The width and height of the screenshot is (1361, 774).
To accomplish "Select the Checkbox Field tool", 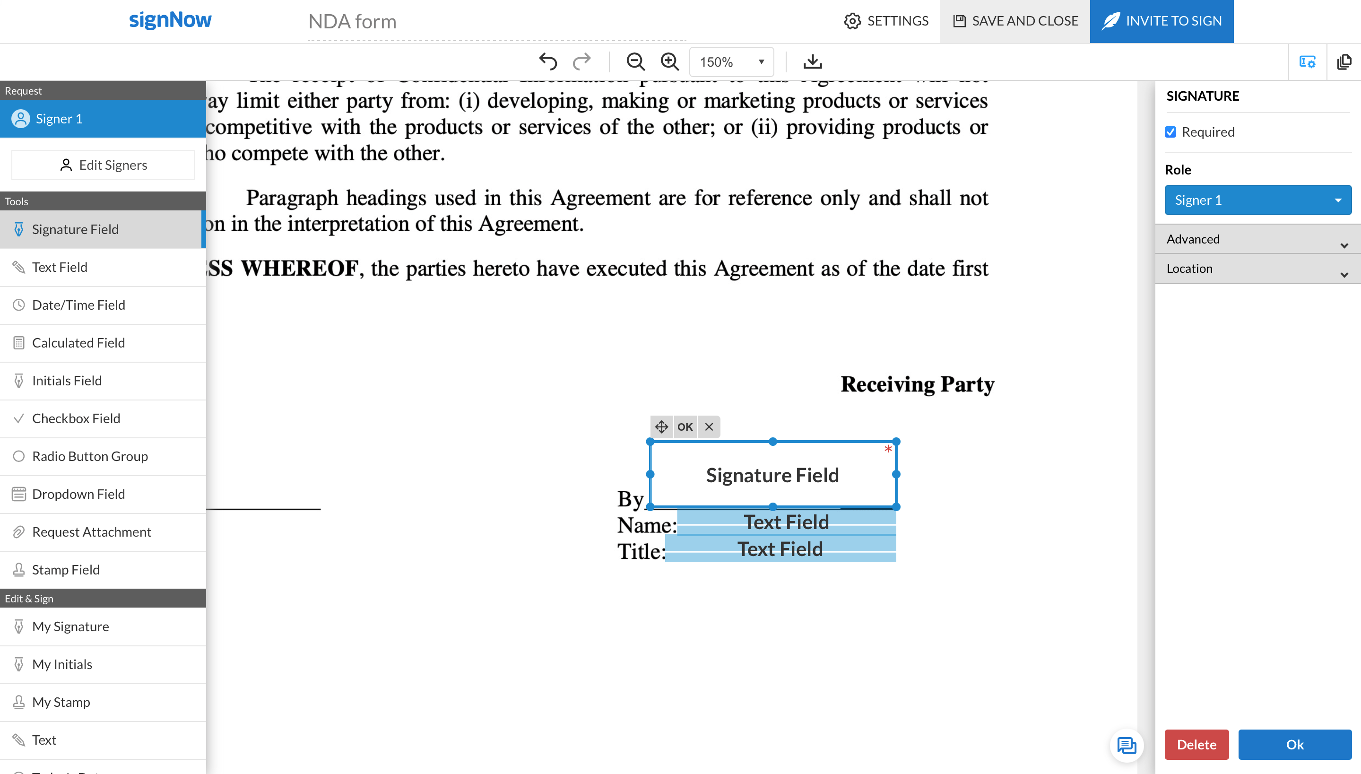I will point(77,418).
